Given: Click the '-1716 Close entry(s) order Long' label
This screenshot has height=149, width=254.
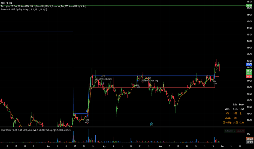Looking at the screenshot, I should (103, 78).
